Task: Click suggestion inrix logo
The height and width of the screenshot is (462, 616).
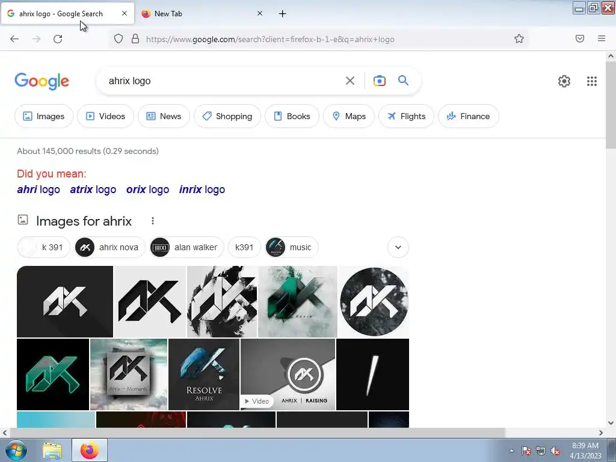Action: tap(202, 189)
